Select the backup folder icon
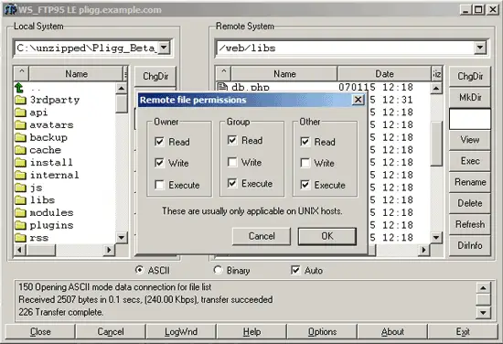 (x=20, y=137)
